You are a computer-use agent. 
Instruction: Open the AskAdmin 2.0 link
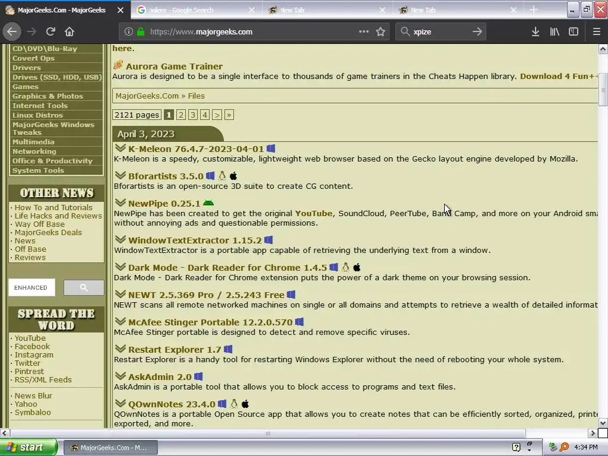(x=160, y=377)
